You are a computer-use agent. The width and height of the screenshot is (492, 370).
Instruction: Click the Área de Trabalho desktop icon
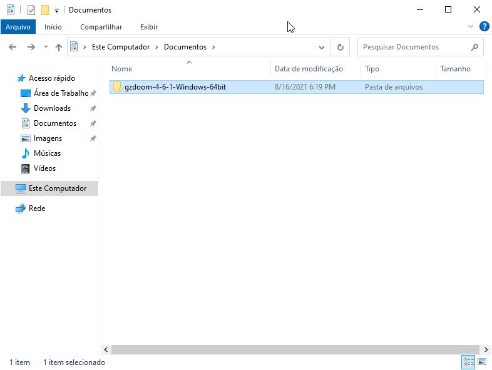click(x=26, y=93)
